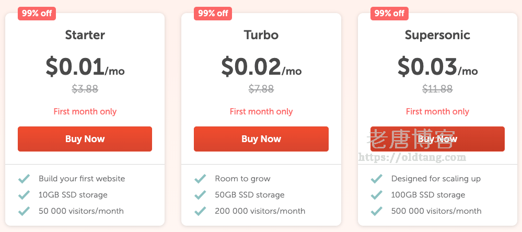Click the $0.03/mo Supersonic price
This screenshot has height=232, width=522.
(x=437, y=67)
